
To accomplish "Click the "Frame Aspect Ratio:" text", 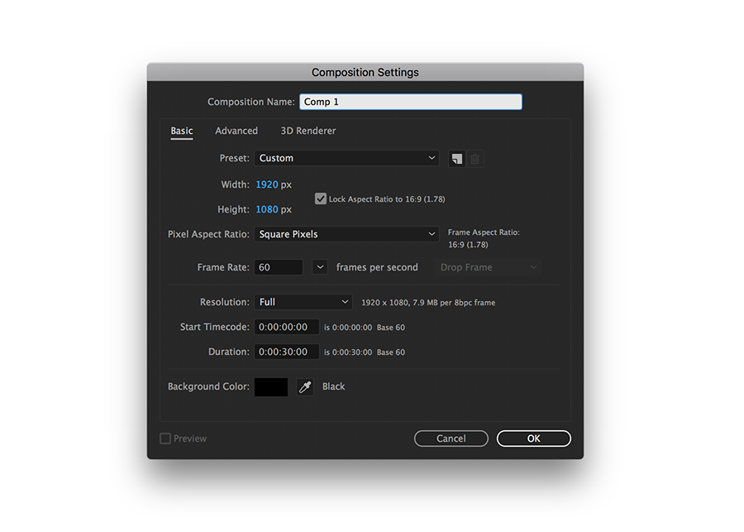I will coord(484,232).
